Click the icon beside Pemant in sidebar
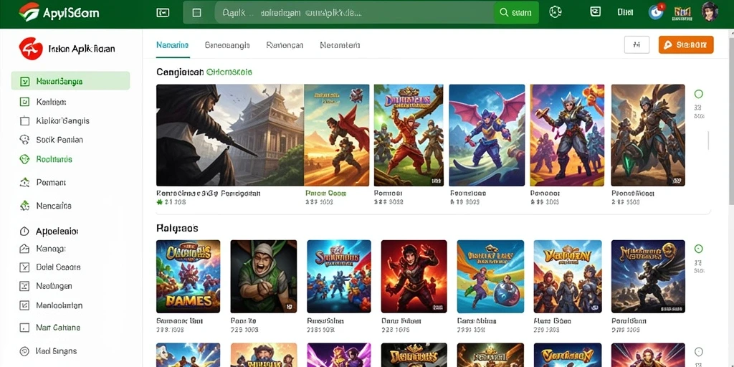Viewport: 734px width, 367px height. click(25, 182)
